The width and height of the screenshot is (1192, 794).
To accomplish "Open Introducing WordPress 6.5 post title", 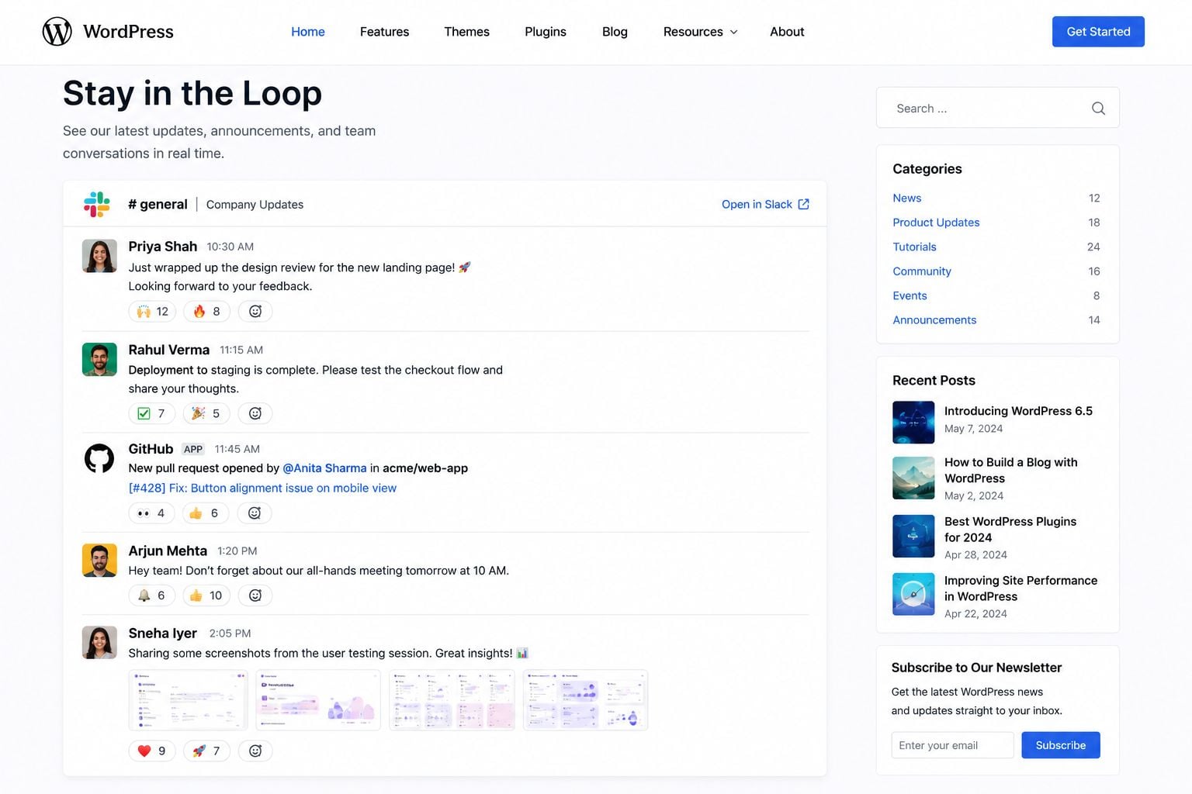I will click(1018, 411).
